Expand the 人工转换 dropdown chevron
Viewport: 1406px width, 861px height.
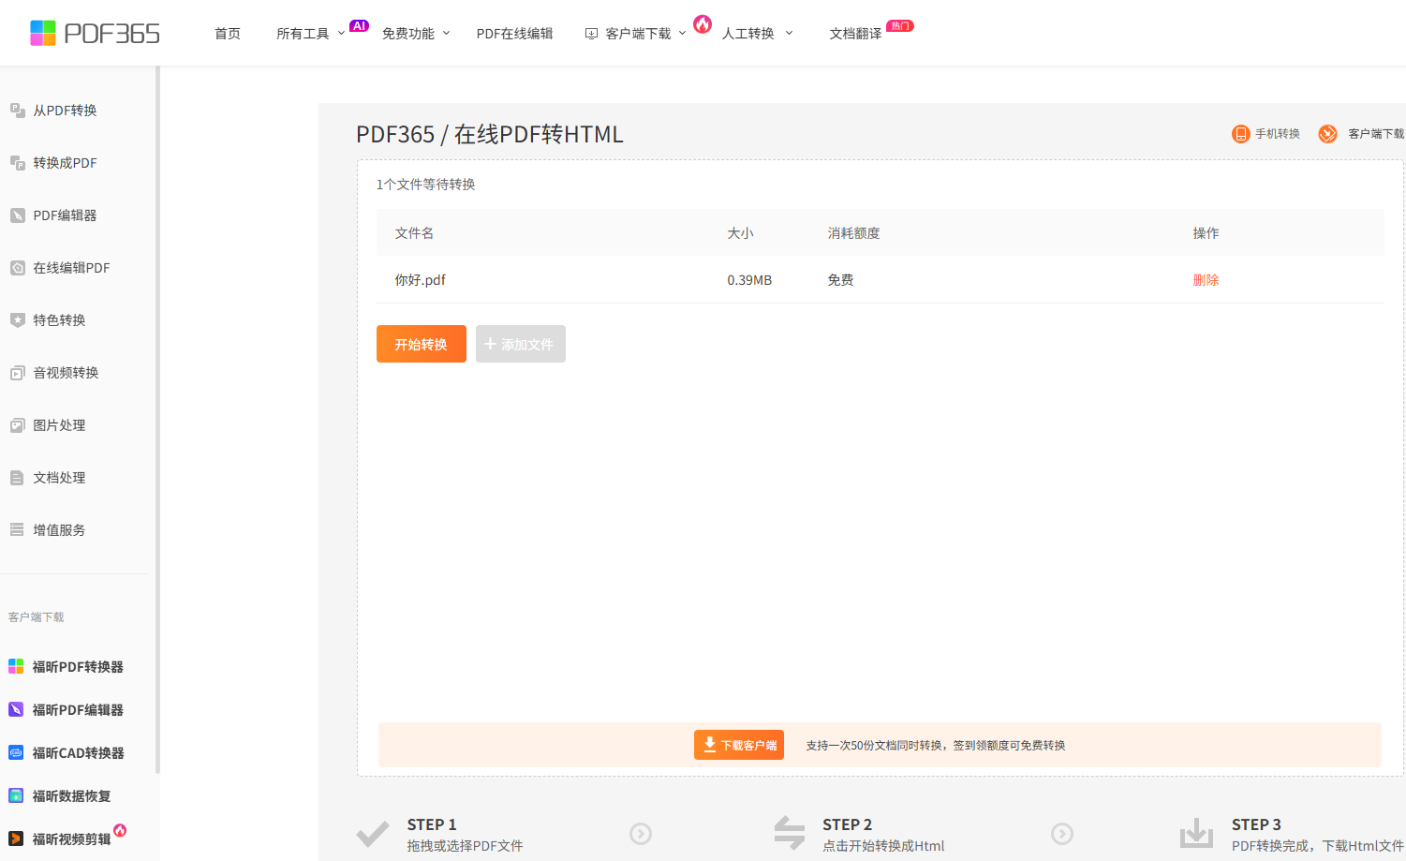[x=789, y=34]
